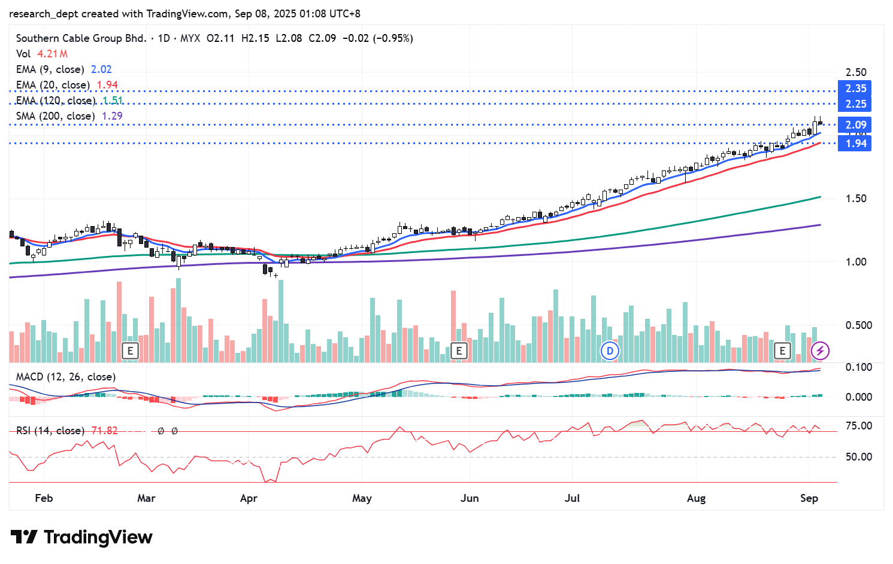The image size is (893, 564).
Task: Click the earnings E marker before June
Action: click(459, 350)
